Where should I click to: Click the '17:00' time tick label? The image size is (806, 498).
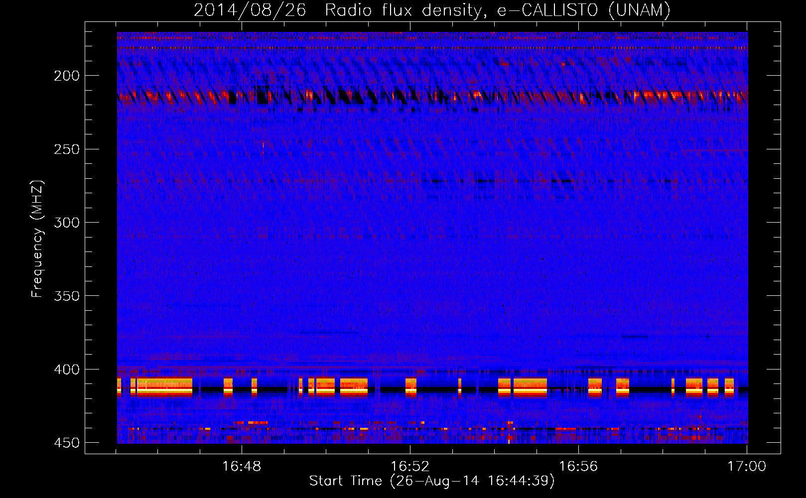[747, 466]
